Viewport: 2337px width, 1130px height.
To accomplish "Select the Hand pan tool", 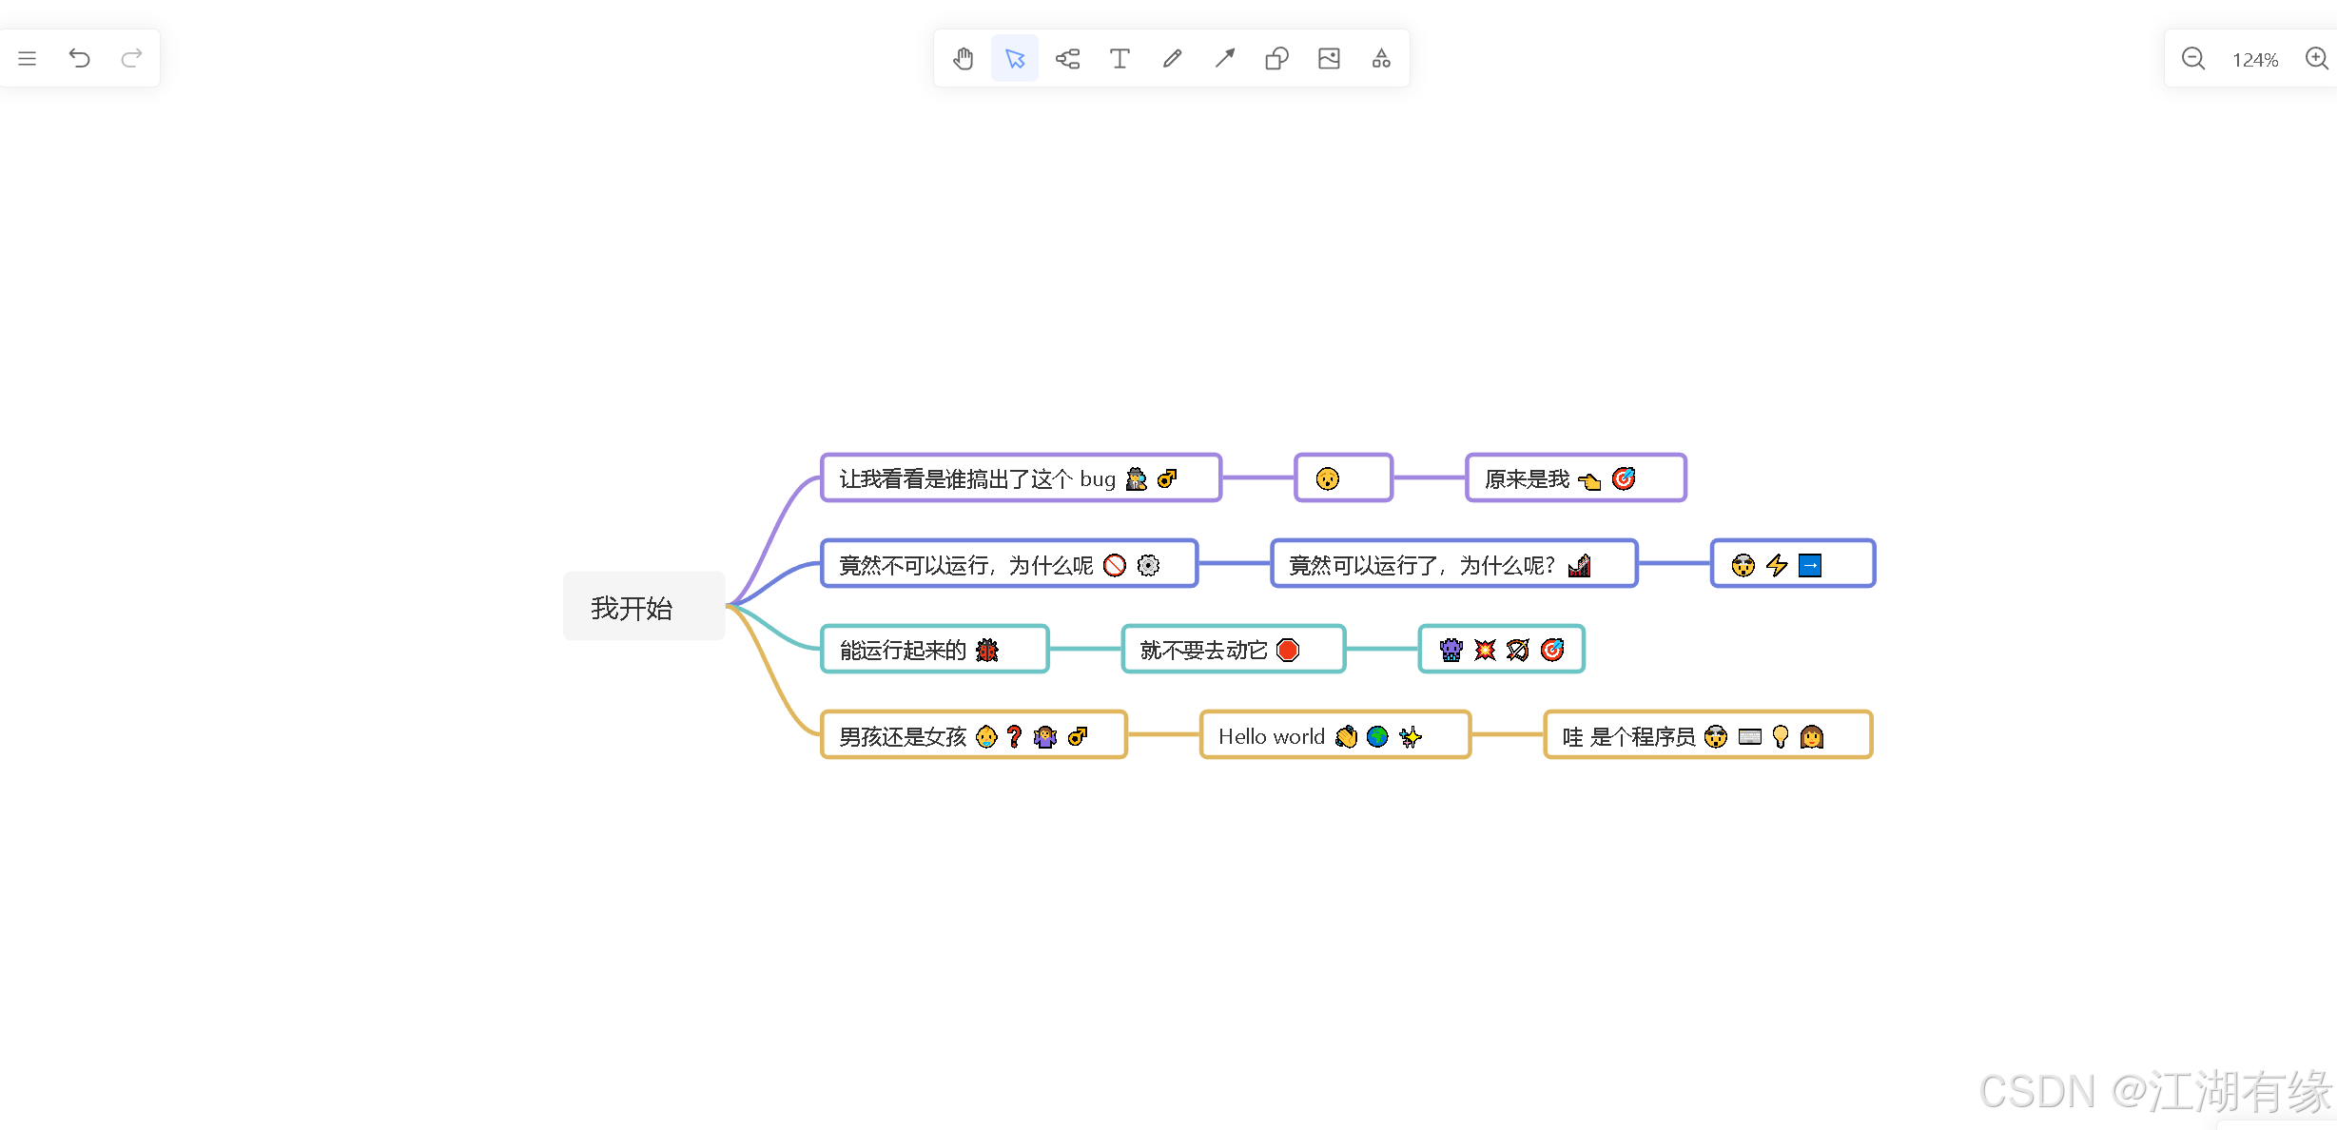I will tap(963, 58).
